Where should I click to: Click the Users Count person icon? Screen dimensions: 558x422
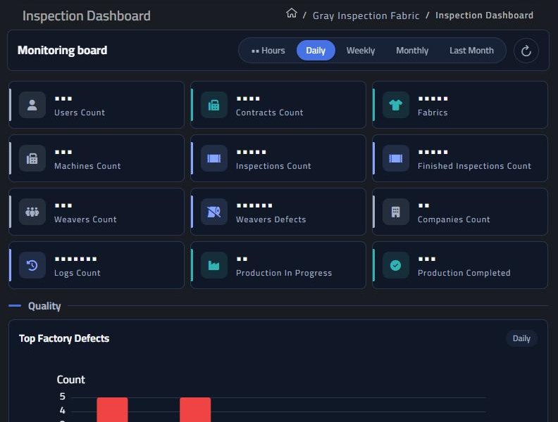click(x=32, y=105)
